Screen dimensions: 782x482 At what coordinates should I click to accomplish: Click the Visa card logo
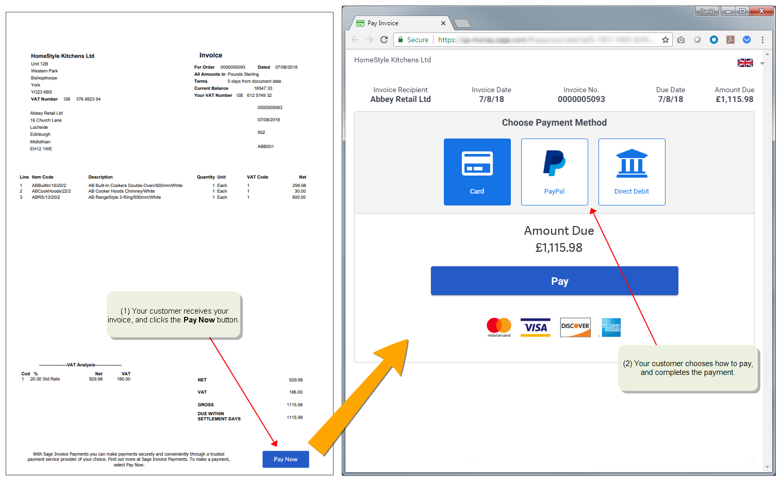535,328
